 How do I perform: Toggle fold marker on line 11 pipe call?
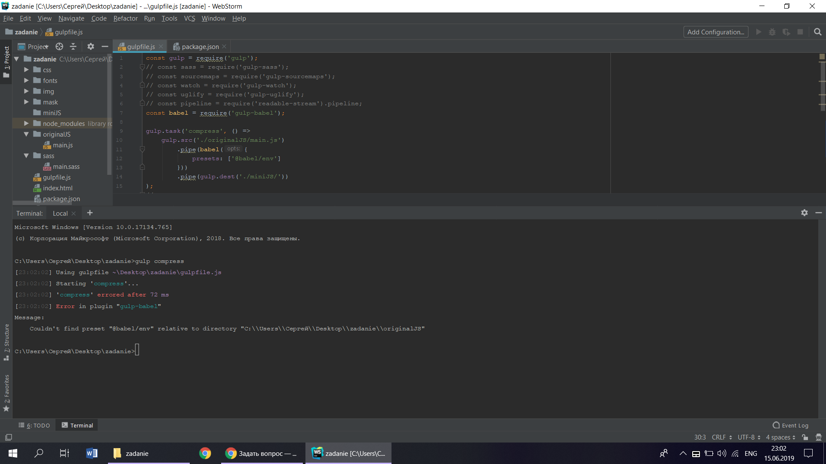coord(142,149)
